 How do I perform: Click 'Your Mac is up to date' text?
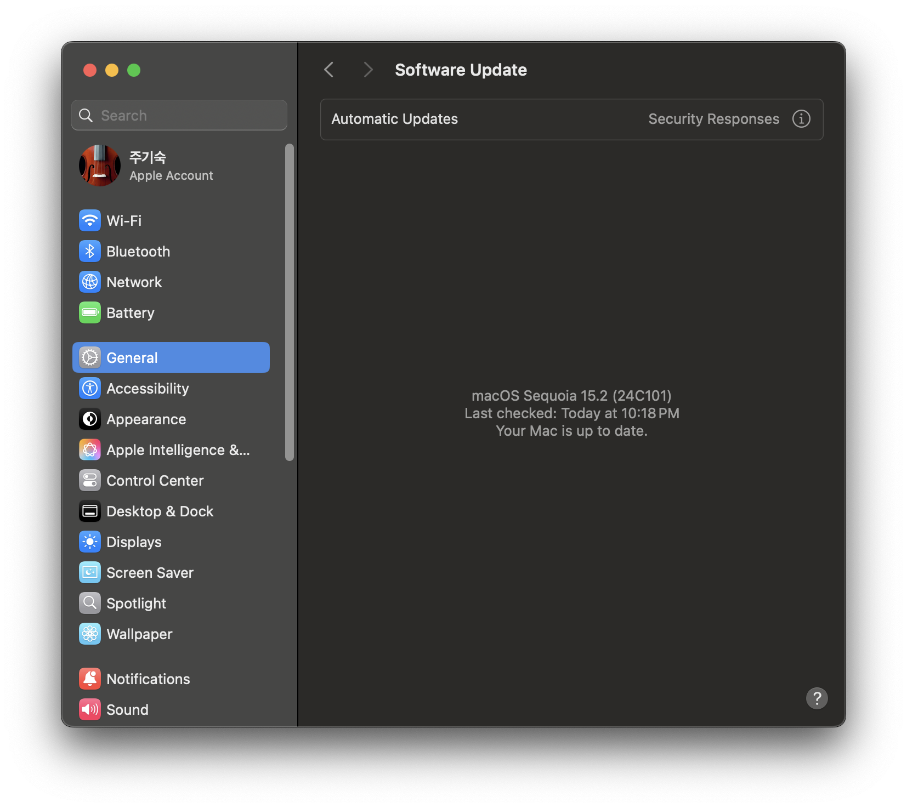click(x=572, y=431)
